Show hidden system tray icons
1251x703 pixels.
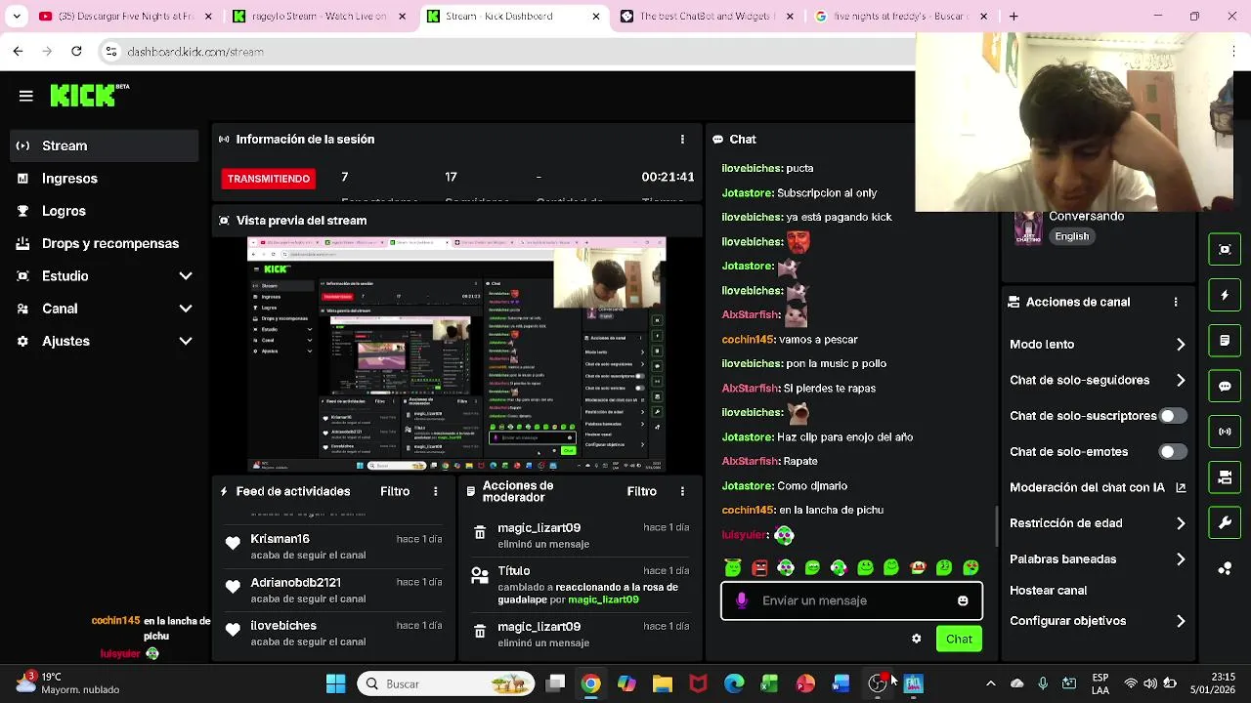(x=991, y=683)
